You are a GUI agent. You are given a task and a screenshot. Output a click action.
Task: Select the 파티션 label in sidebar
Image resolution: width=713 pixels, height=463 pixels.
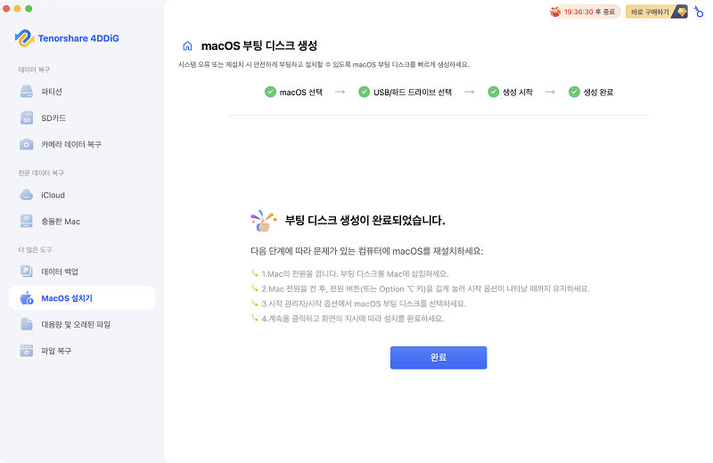[x=52, y=92]
